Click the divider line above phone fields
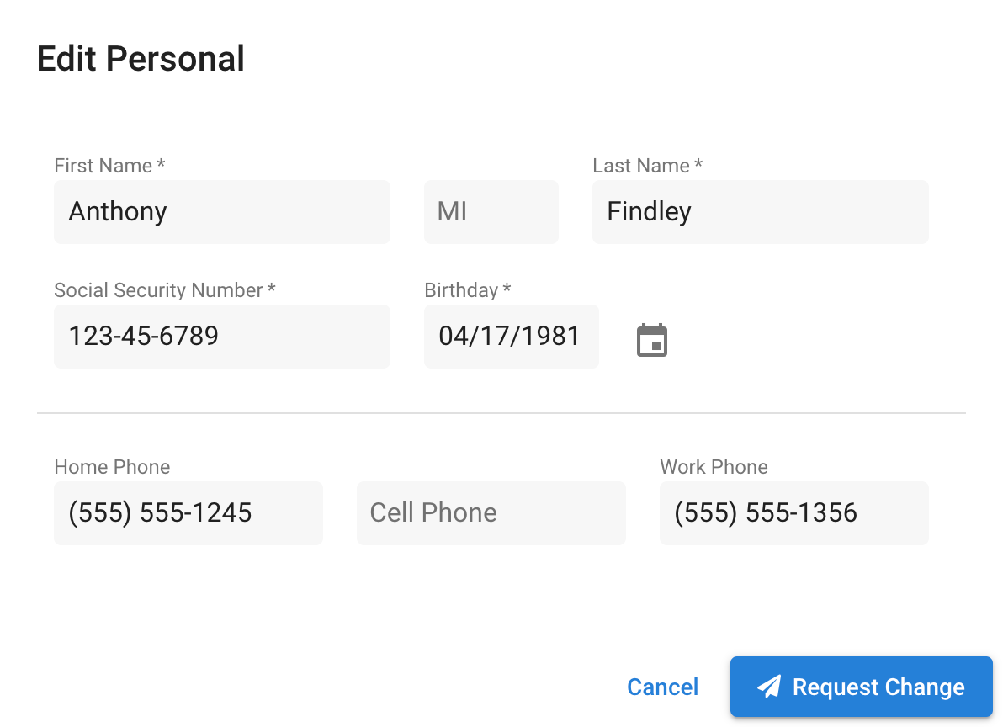This screenshot has width=1003, height=727. click(502, 413)
